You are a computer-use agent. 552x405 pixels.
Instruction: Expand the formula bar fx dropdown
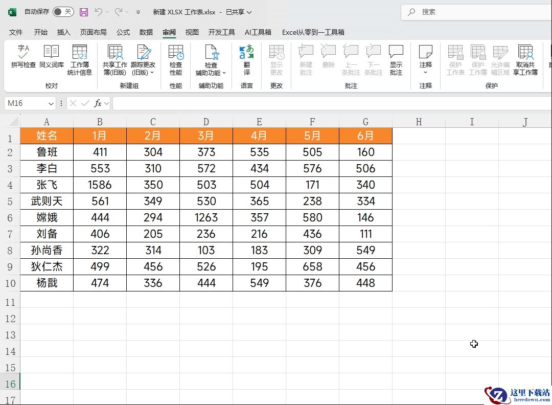pyautogui.click(x=106, y=103)
